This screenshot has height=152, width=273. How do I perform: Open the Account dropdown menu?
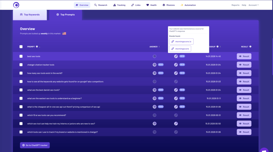coord(253,5)
